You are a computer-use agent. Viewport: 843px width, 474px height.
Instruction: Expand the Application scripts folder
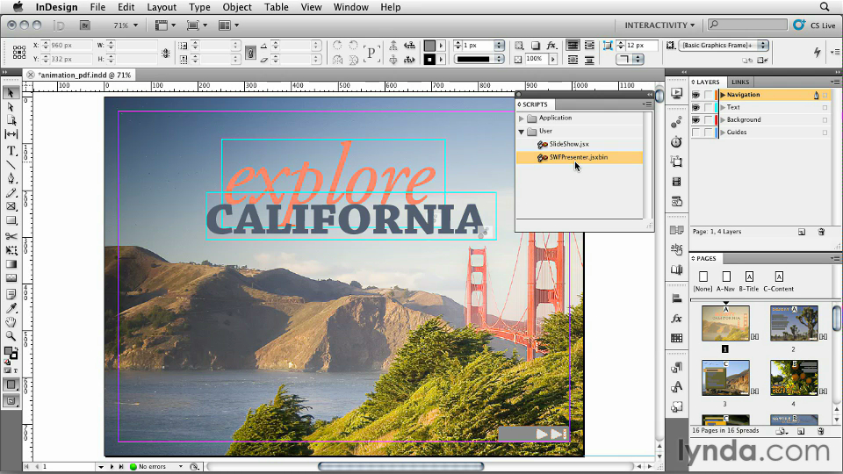coord(521,118)
